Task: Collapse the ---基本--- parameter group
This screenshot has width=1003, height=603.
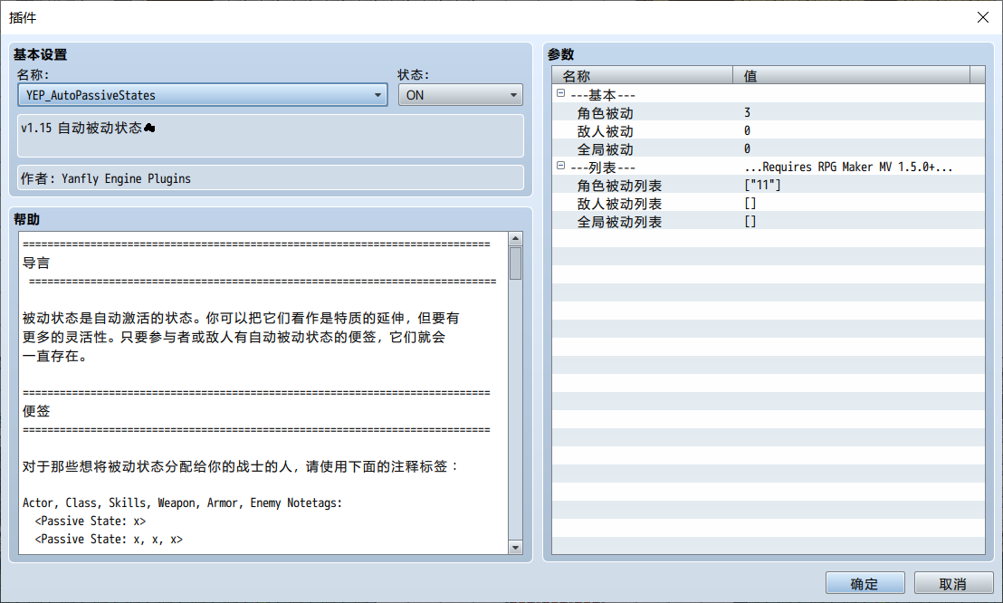Action: 561,93
